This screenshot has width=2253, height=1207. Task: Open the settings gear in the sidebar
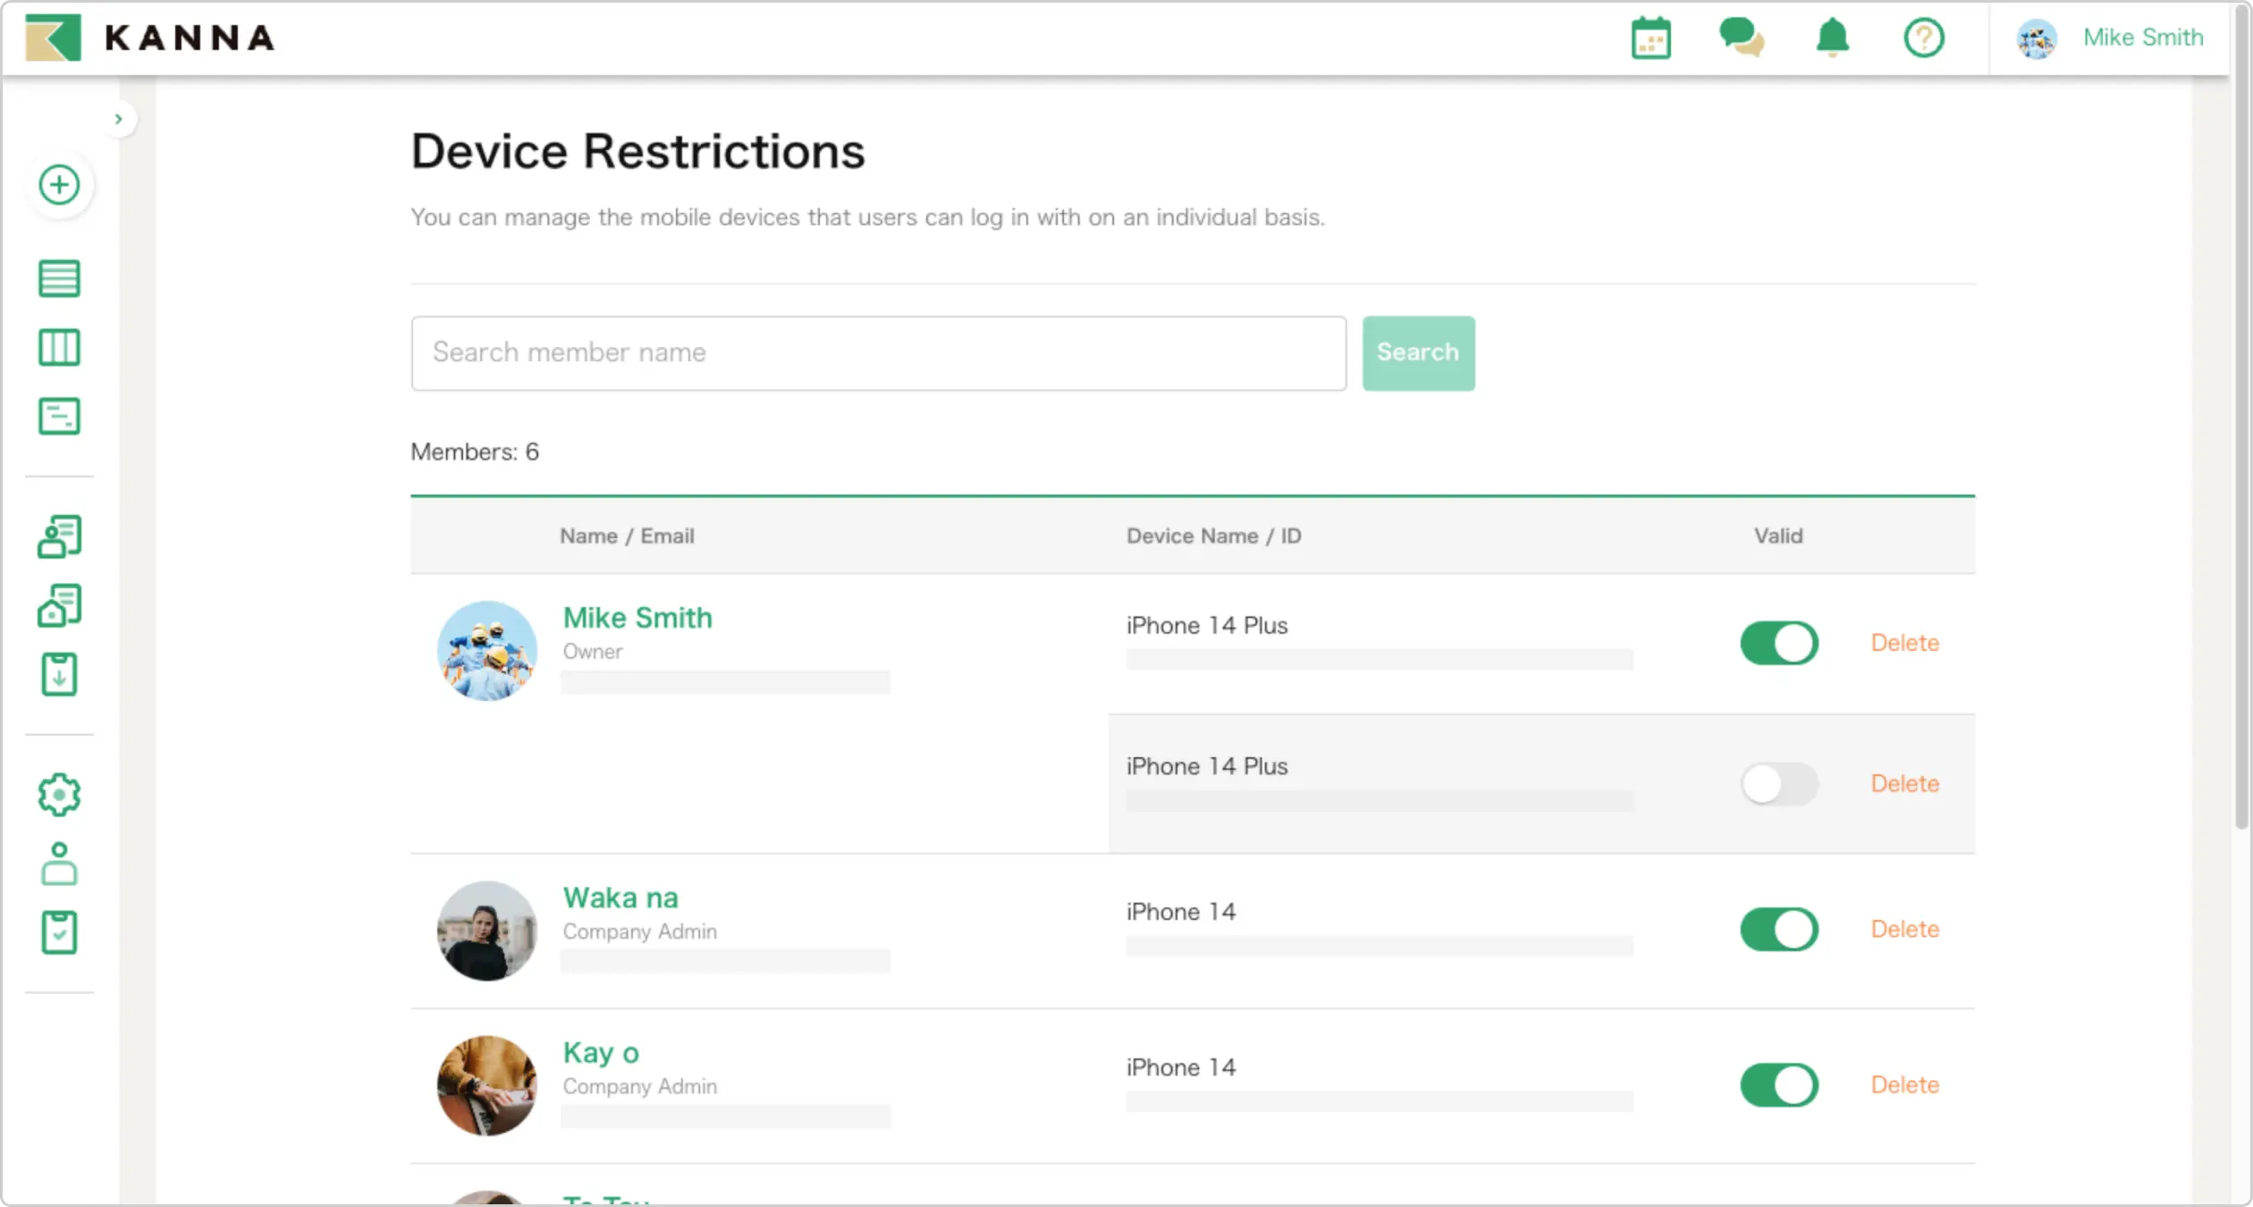59,794
